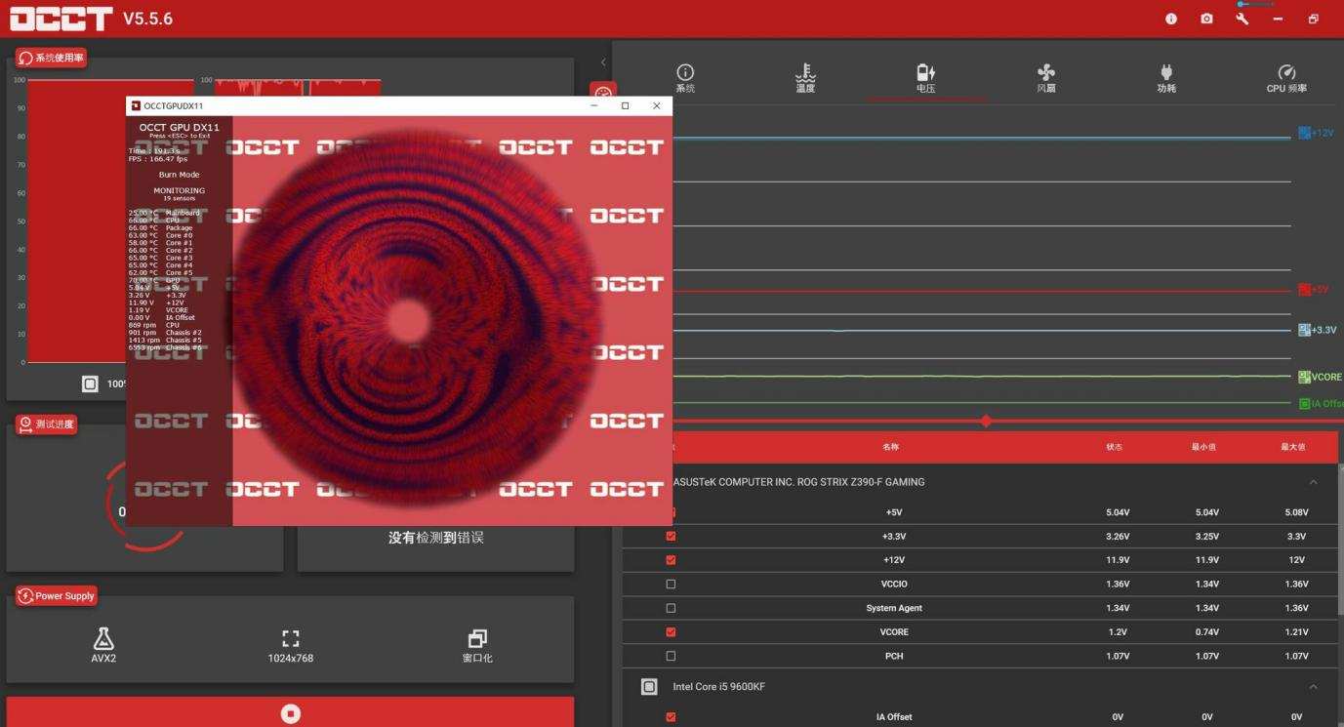Sort table by 名称 column header

890,447
